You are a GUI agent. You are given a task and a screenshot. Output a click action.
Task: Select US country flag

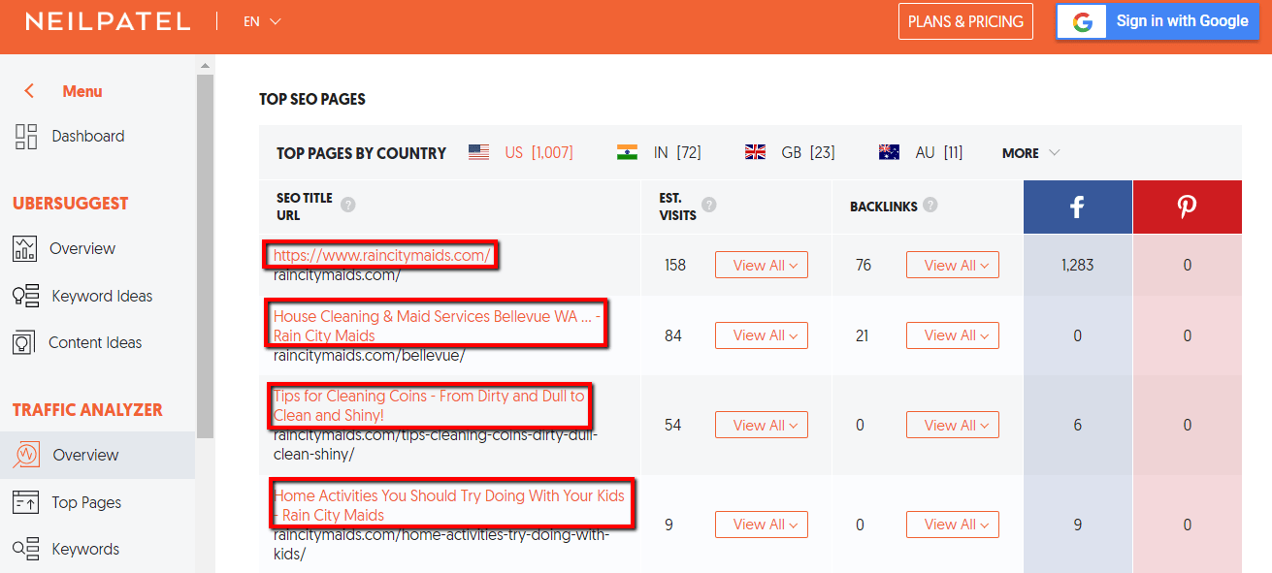tap(478, 152)
